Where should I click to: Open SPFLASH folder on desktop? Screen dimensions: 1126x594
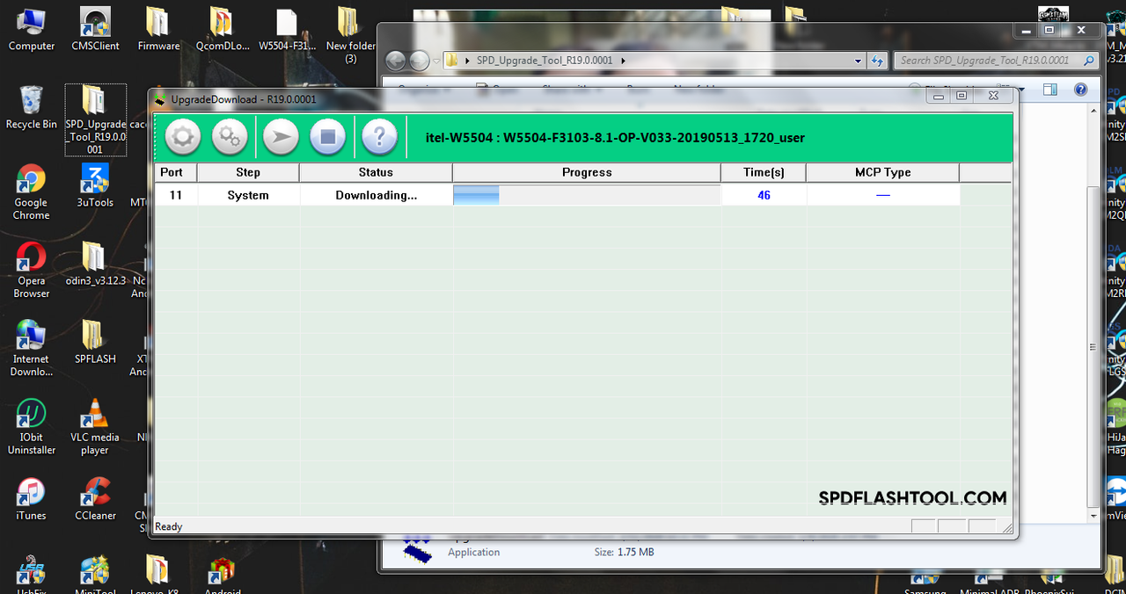(95, 342)
